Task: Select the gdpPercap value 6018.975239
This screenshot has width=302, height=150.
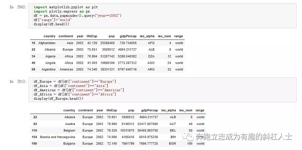Action: point(148,137)
